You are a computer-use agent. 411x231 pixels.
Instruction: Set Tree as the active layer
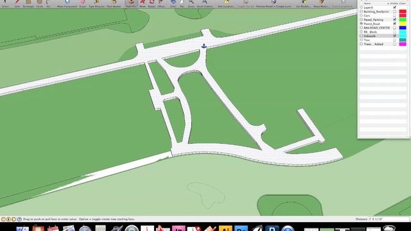pyautogui.click(x=361, y=40)
